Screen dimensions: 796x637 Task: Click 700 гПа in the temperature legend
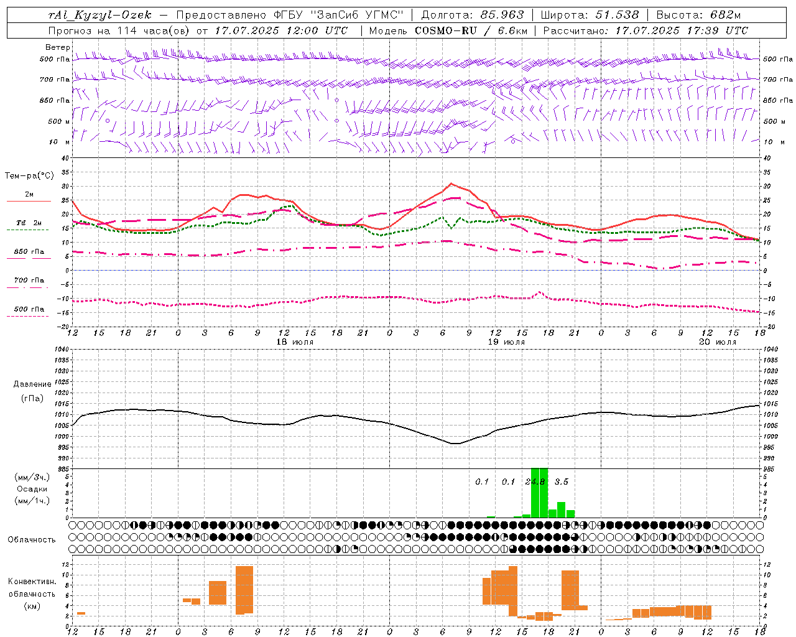[x=29, y=281]
